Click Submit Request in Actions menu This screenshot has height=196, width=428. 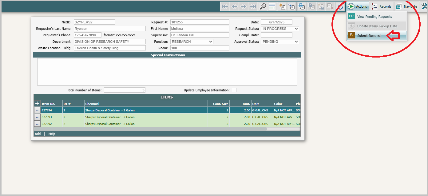[377, 36]
